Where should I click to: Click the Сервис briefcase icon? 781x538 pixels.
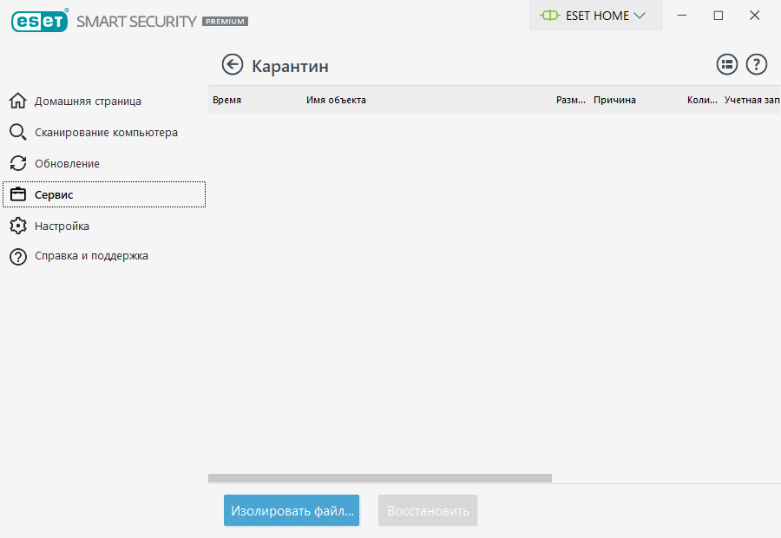(18, 194)
